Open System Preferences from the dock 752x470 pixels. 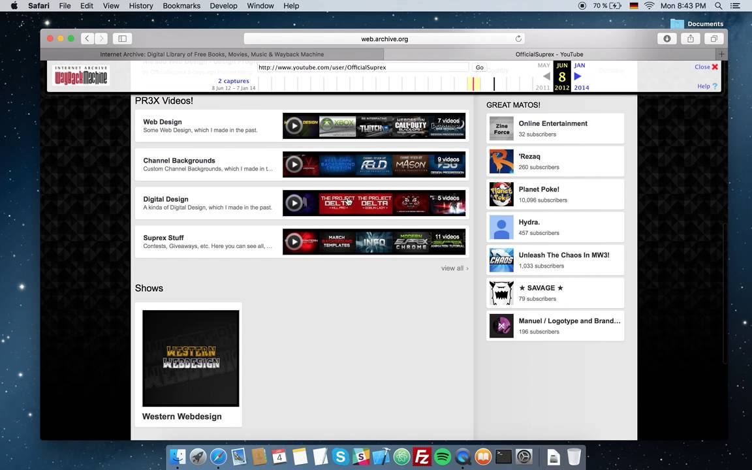click(x=524, y=456)
